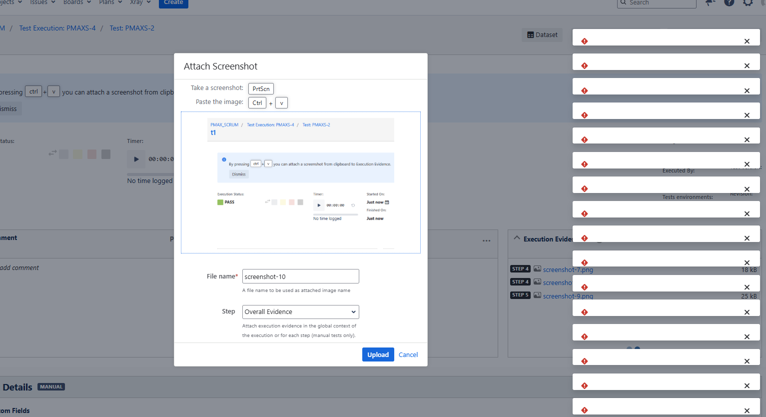Expand the Xray menu dropdown

[x=140, y=2]
